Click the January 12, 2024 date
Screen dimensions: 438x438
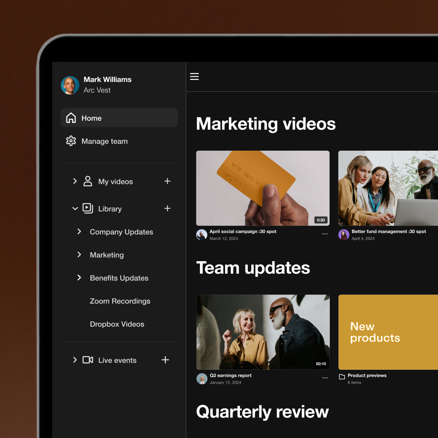click(x=225, y=383)
